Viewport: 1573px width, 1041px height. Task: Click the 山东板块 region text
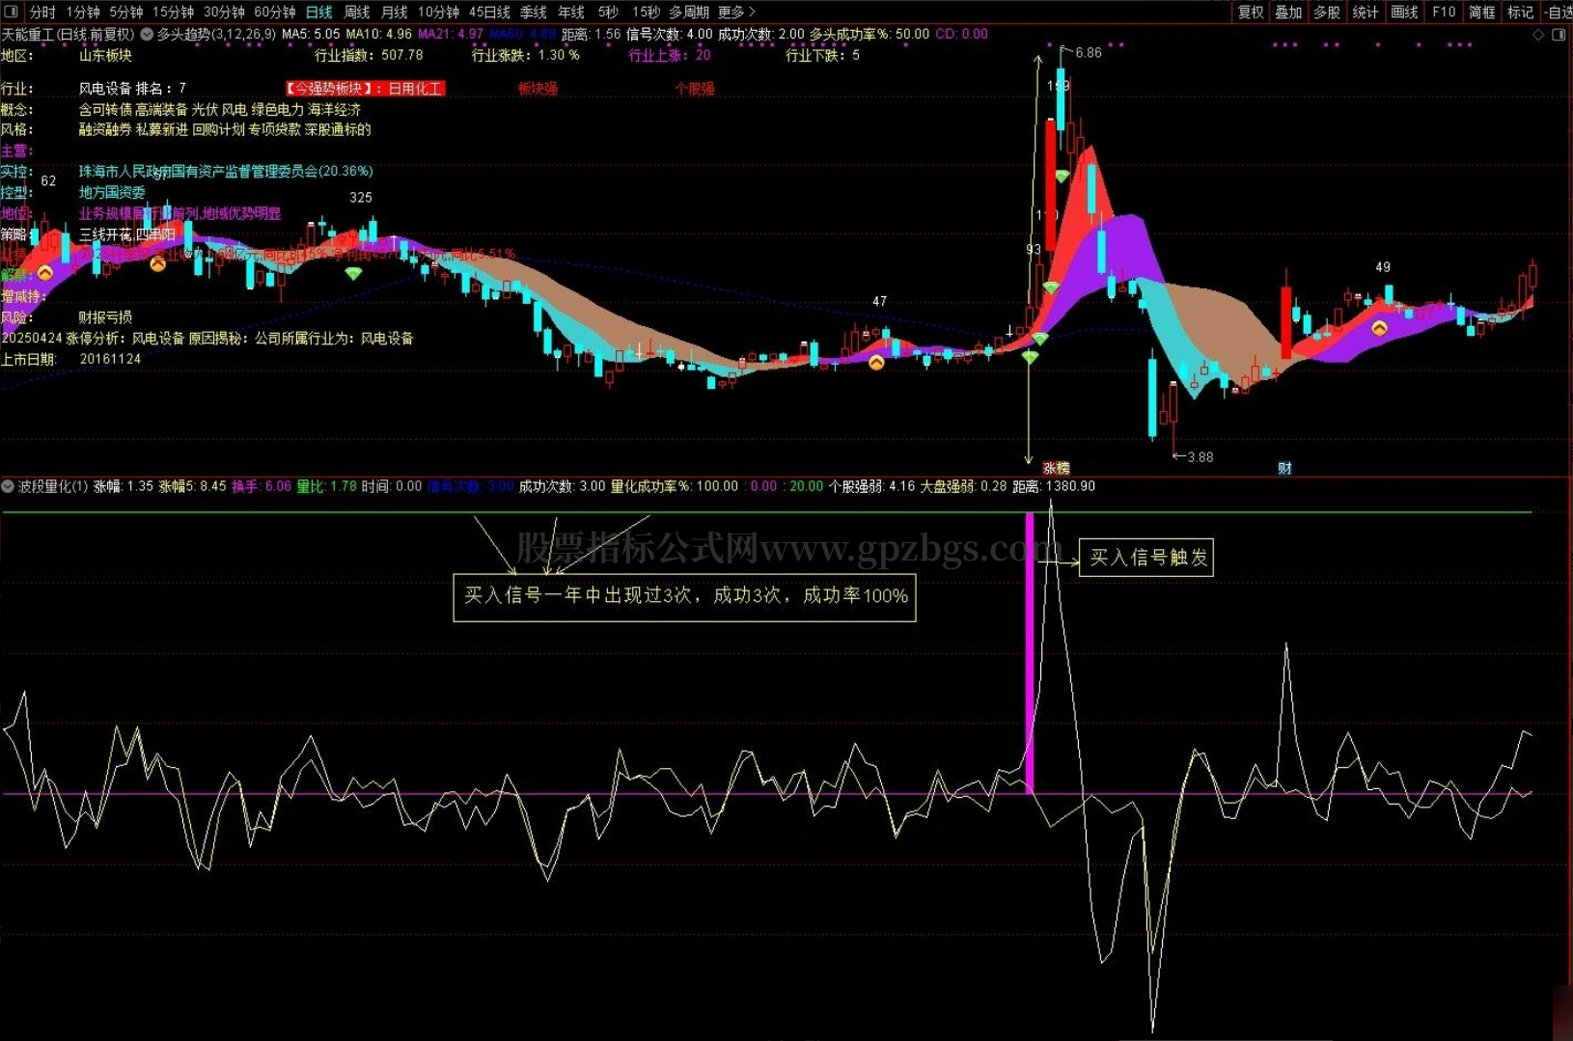[x=105, y=55]
